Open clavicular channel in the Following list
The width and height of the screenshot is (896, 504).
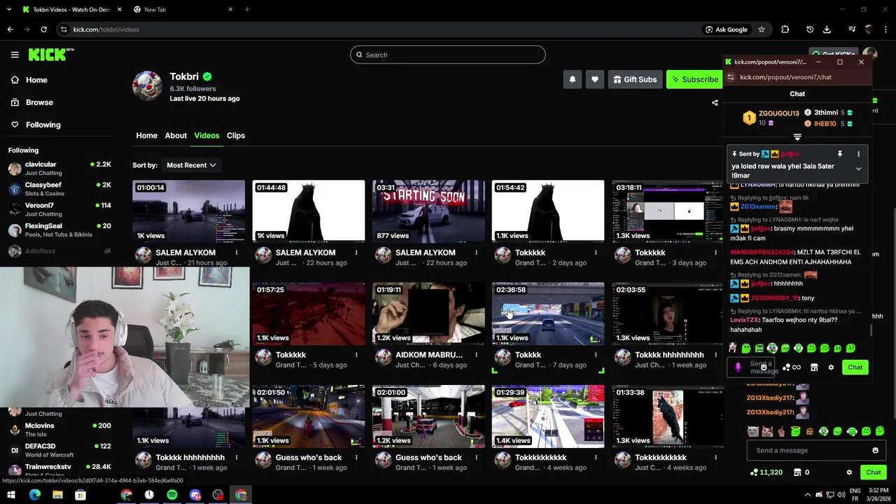59,168
